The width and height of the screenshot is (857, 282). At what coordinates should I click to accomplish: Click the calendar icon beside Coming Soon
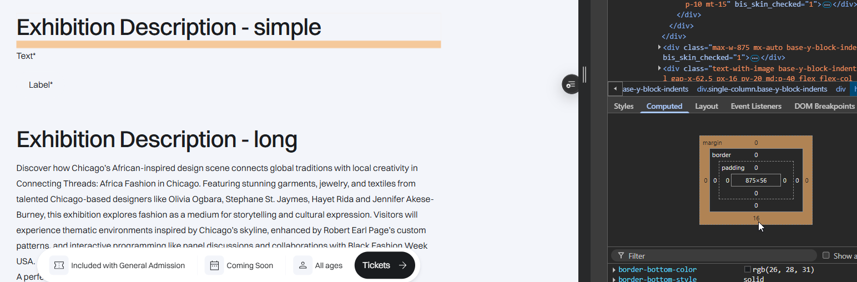(x=214, y=265)
